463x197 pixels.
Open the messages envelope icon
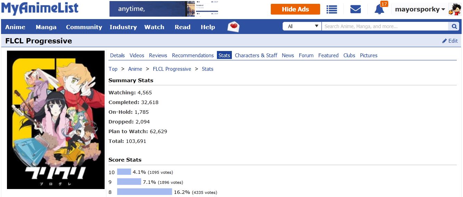(355, 9)
